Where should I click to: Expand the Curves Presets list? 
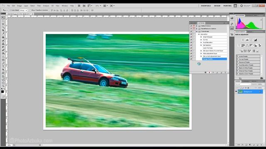click(x=237, y=59)
